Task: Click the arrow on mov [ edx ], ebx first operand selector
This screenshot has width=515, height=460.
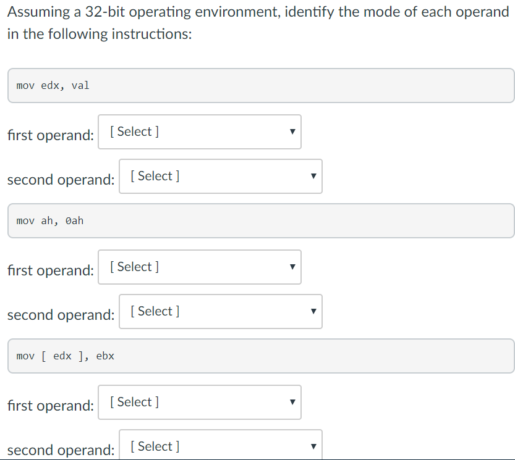Action: [291, 402]
